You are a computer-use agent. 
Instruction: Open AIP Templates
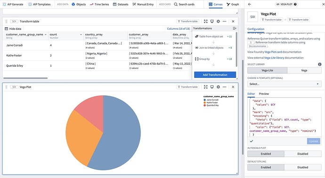click(40, 4)
